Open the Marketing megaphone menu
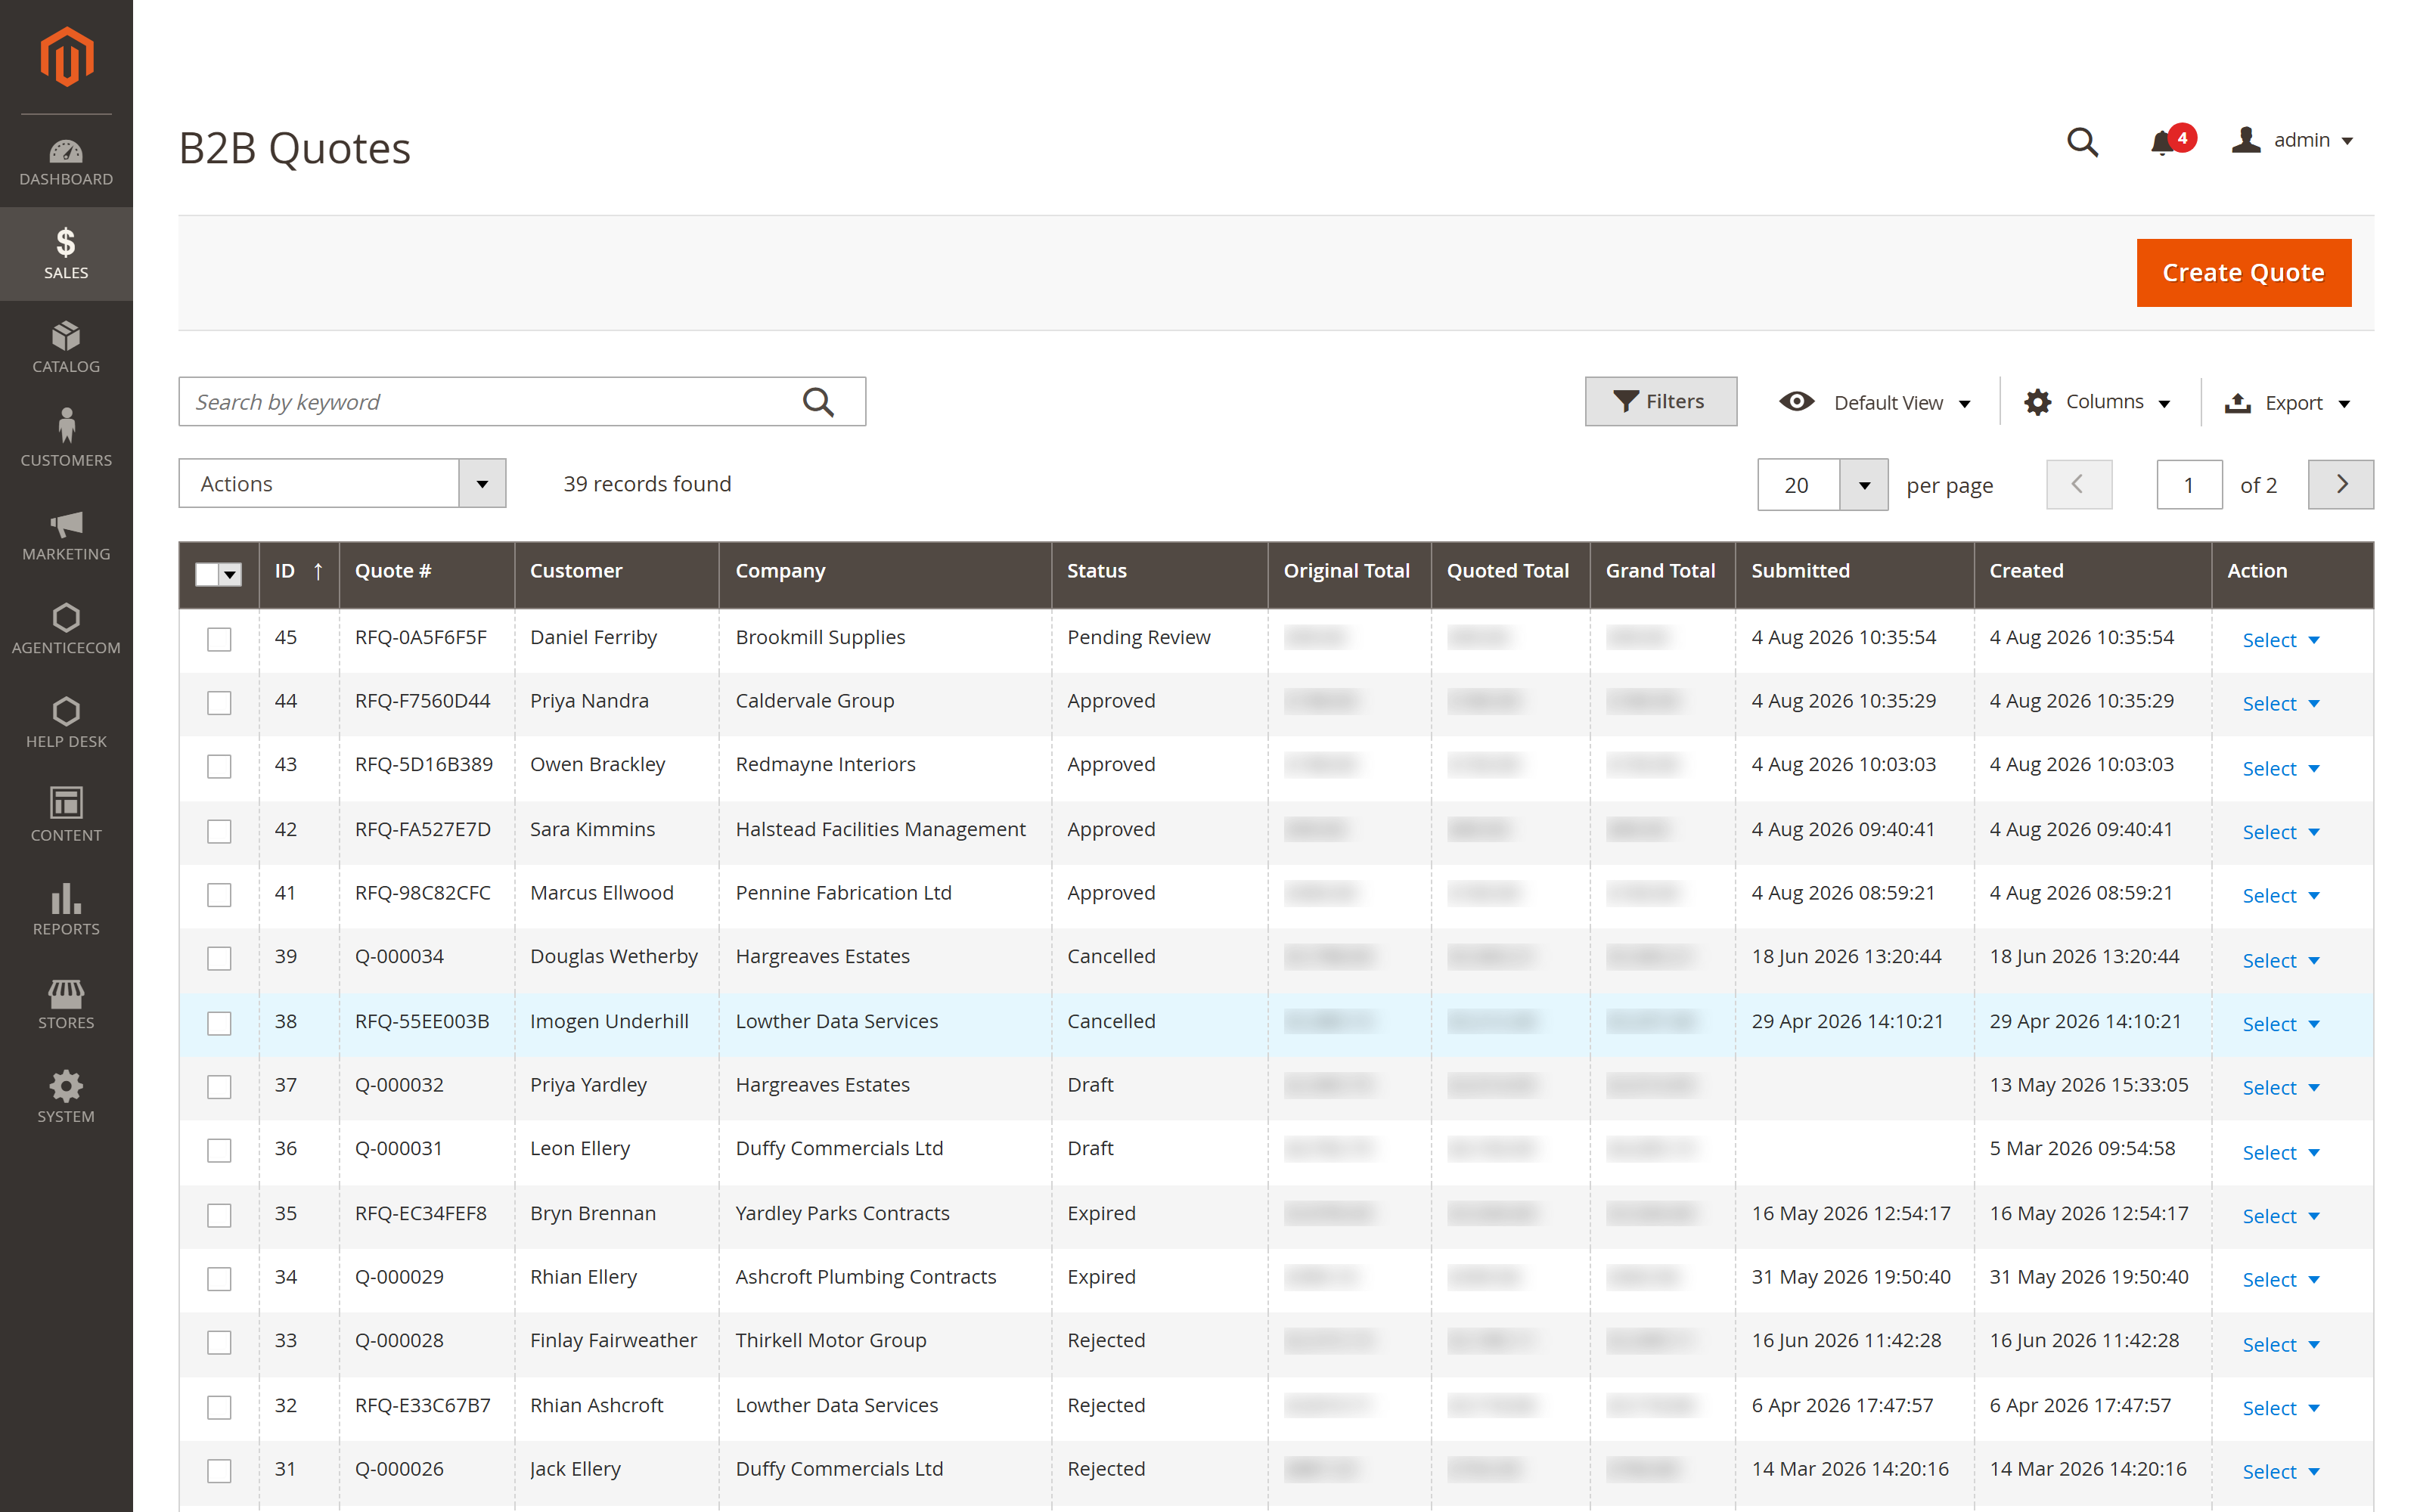Screen dimensions: 2420x1512 66,535
